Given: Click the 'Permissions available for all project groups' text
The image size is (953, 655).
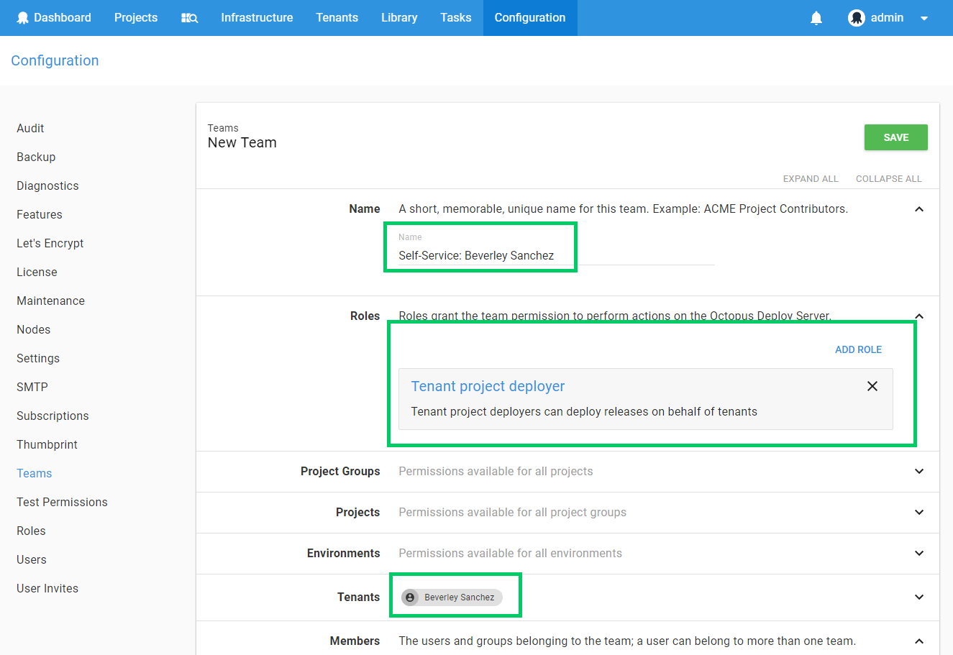Looking at the screenshot, I should (x=512, y=513).
